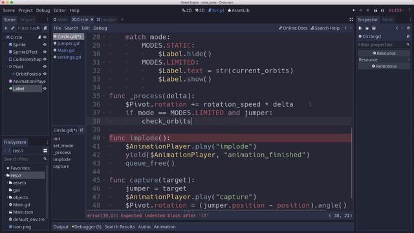The image size is (414, 233).
Task: Play custom scene icon
Action: tap(382, 10)
